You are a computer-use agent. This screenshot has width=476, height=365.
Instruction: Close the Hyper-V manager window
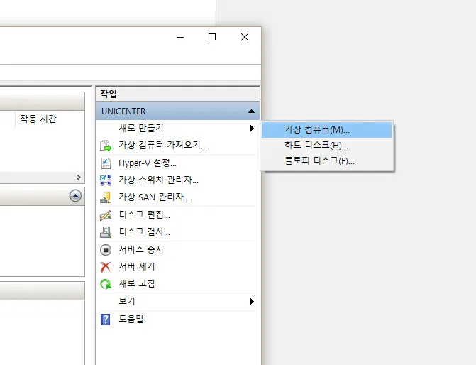245,37
